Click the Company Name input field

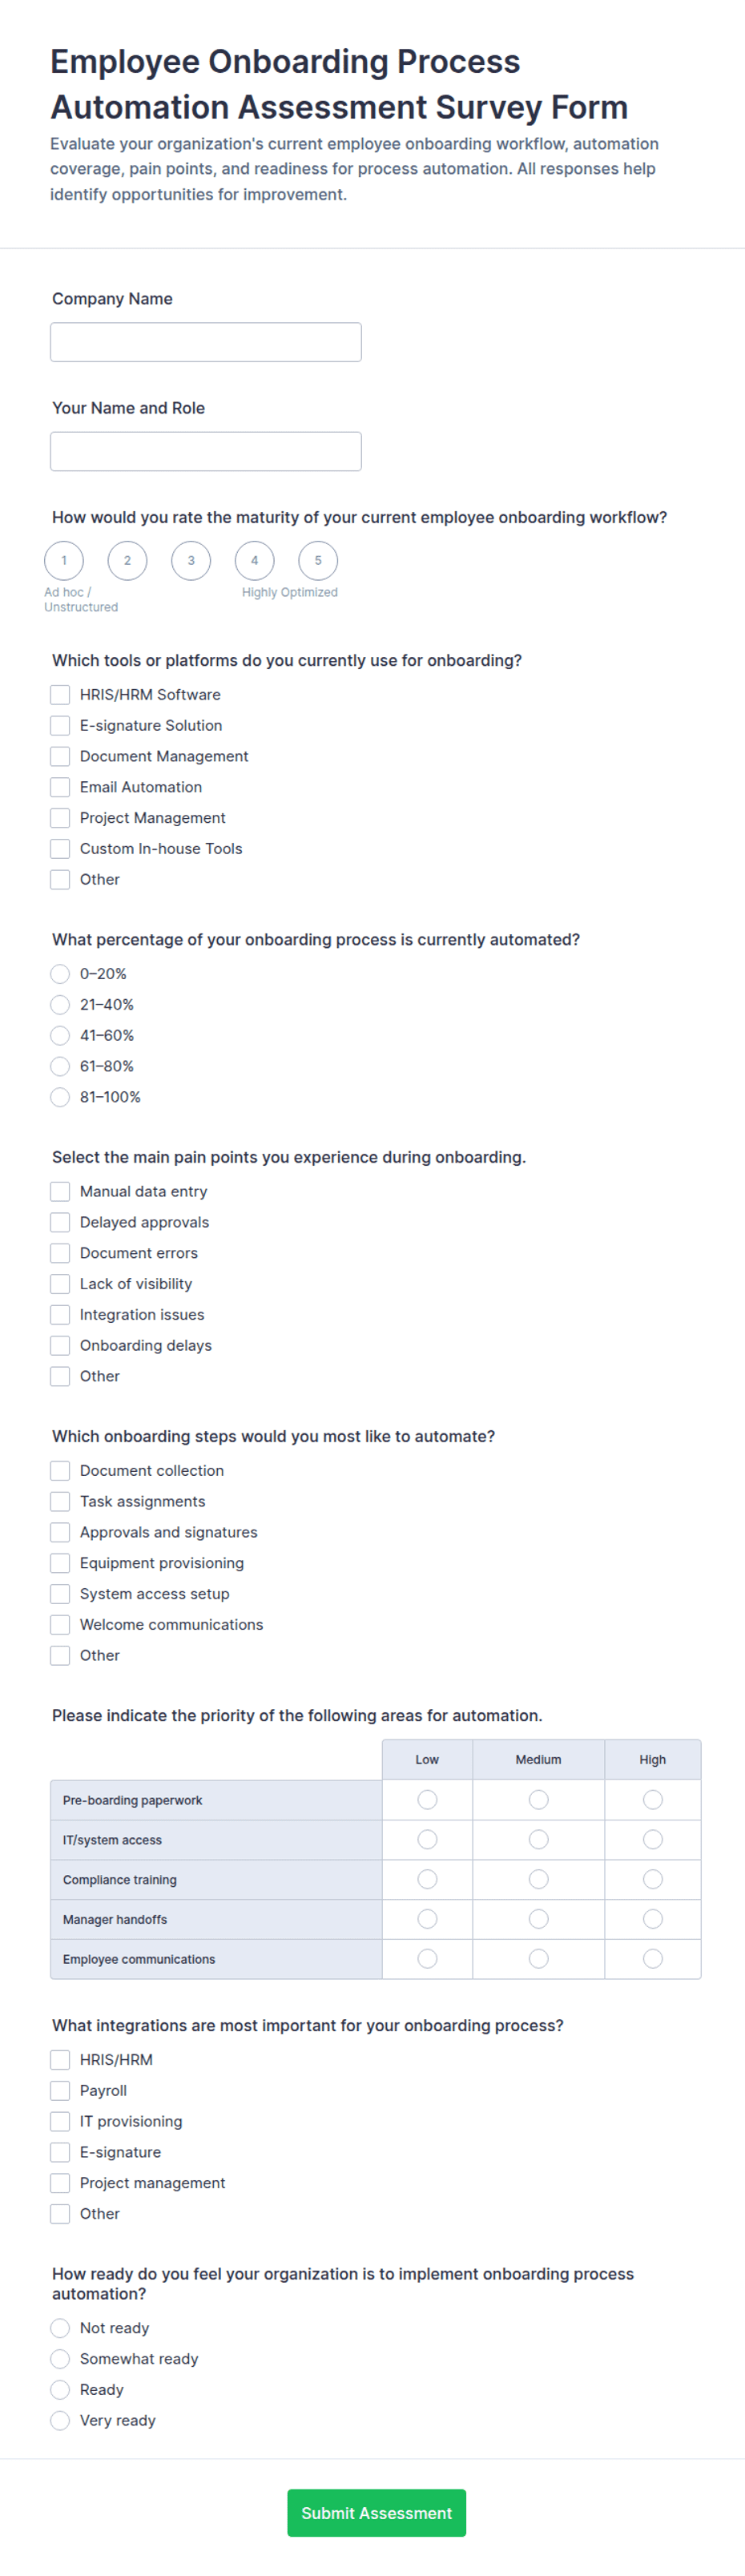click(x=205, y=342)
